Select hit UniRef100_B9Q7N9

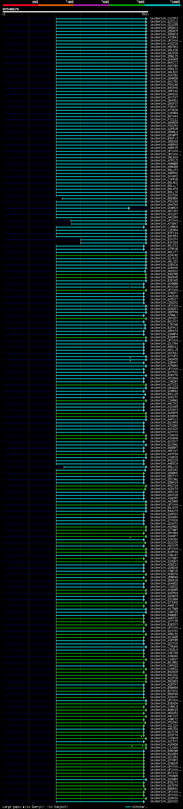click(164, 274)
